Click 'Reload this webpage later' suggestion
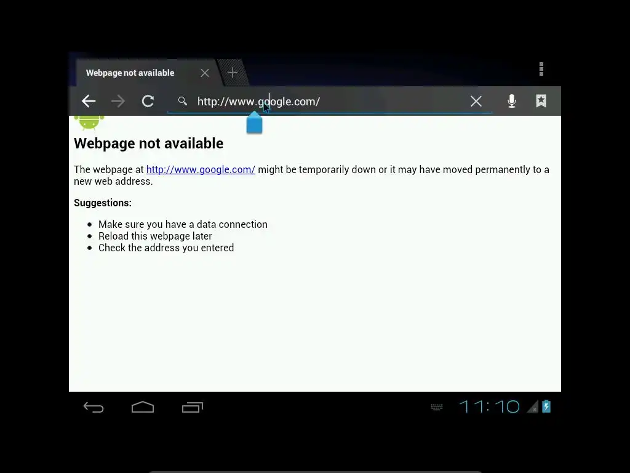Viewport: 630px width, 473px height. [155, 236]
